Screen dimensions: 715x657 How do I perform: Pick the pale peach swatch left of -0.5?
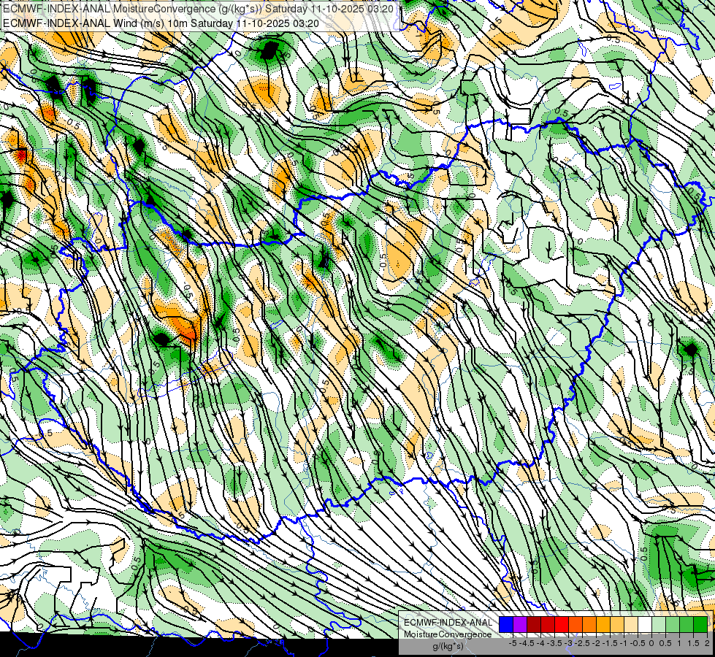tap(630, 624)
